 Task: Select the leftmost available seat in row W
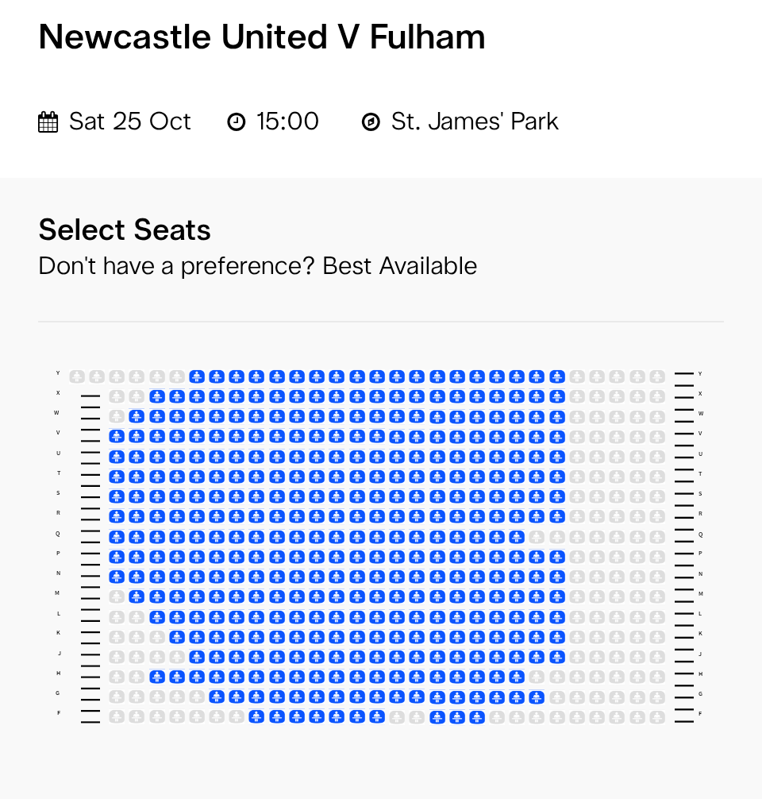click(137, 416)
